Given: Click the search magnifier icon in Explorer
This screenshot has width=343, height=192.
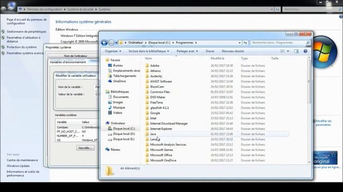Looking at the screenshot, I should click(308, 43).
